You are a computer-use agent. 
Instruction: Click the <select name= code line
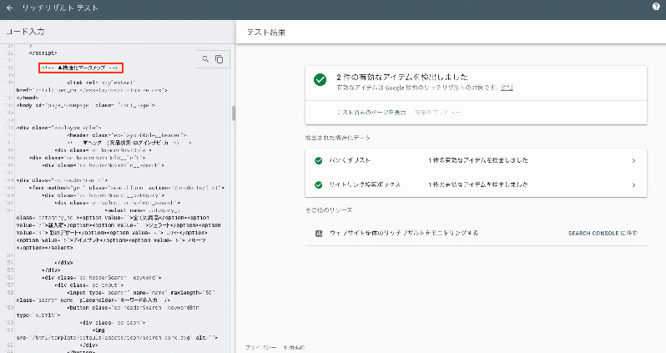coord(144,210)
